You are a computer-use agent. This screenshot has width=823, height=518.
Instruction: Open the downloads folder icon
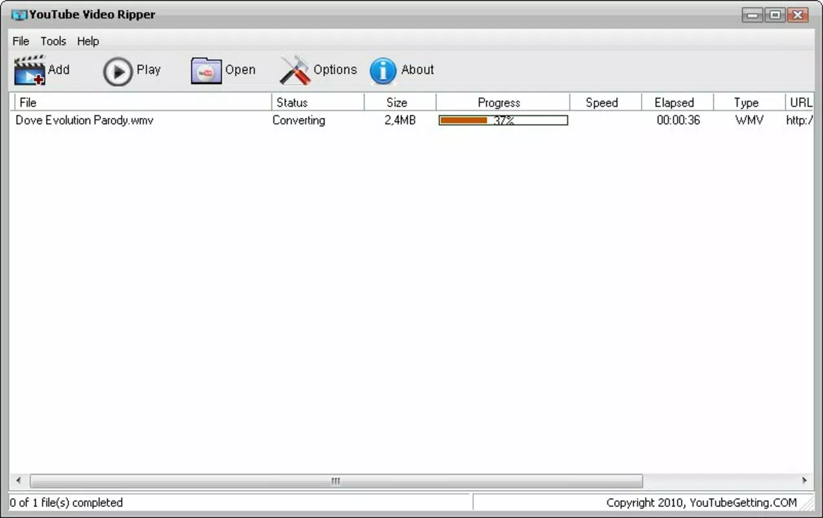pos(206,71)
